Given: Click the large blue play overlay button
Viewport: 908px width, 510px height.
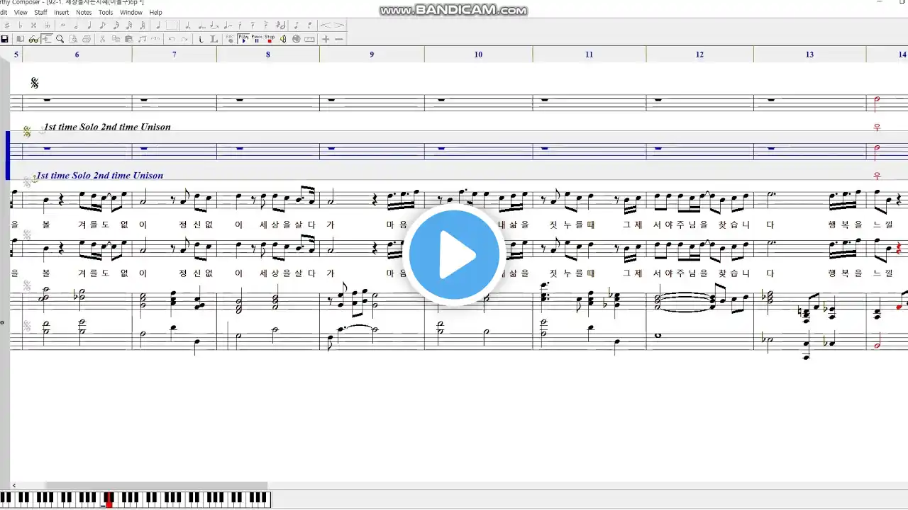Looking at the screenshot, I should 454,254.
